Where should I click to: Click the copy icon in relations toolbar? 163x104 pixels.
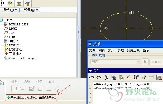pos(114,77)
